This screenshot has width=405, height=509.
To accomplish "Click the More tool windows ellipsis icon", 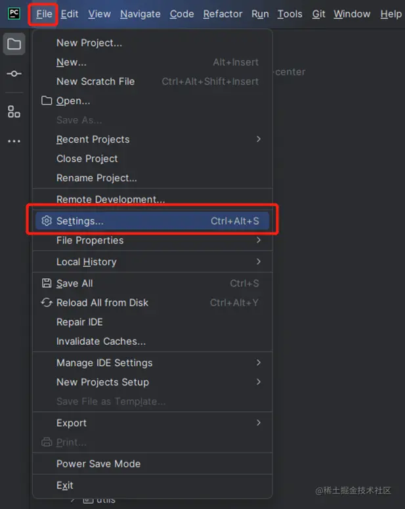I will (14, 141).
